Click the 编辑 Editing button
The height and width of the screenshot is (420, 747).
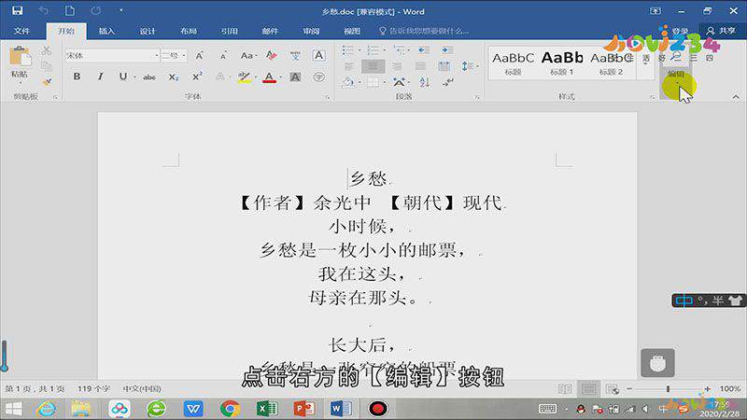[676, 74]
